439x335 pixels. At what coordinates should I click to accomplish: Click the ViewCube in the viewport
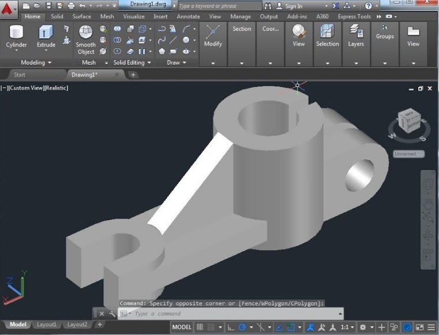click(x=409, y=122)
